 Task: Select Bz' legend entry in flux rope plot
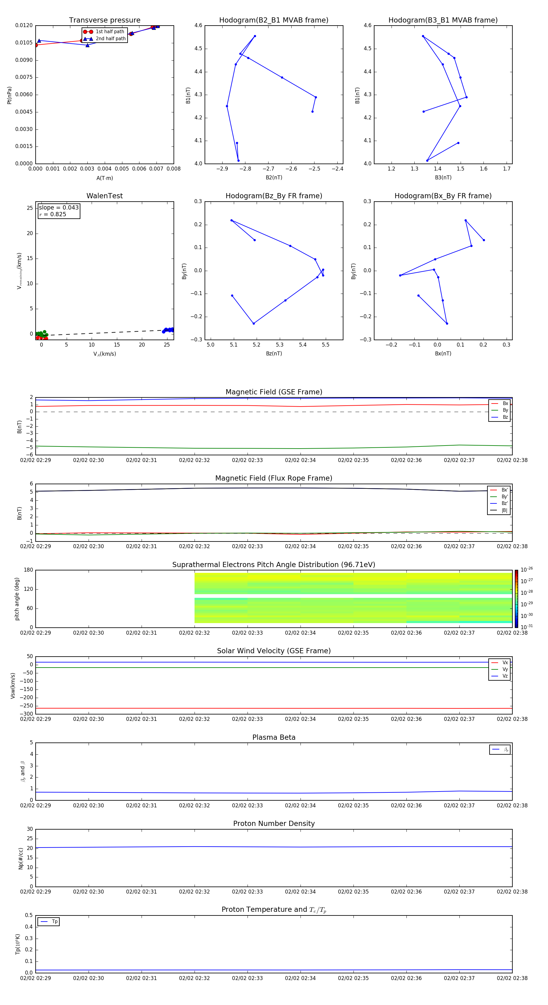[x=499, y=504]
